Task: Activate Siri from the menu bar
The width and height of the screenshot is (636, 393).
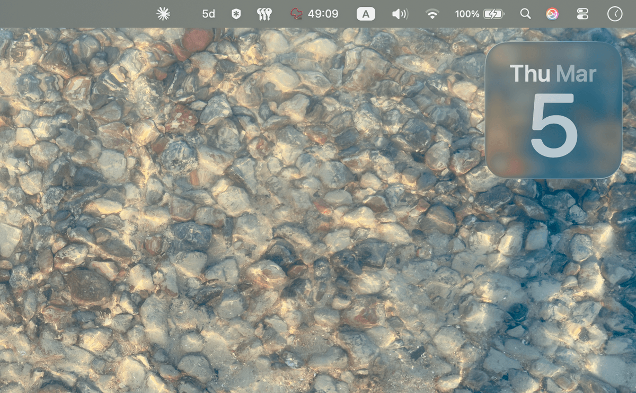Action: [551, 14]
